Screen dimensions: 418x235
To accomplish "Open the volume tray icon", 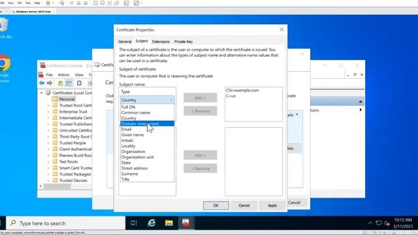I will coord(387,223).
